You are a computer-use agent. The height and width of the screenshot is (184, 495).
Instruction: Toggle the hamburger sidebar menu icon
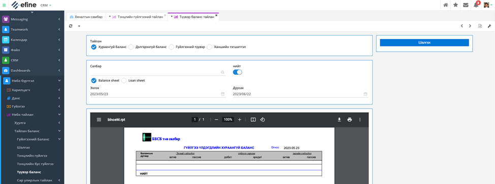(x=4, y=5)
